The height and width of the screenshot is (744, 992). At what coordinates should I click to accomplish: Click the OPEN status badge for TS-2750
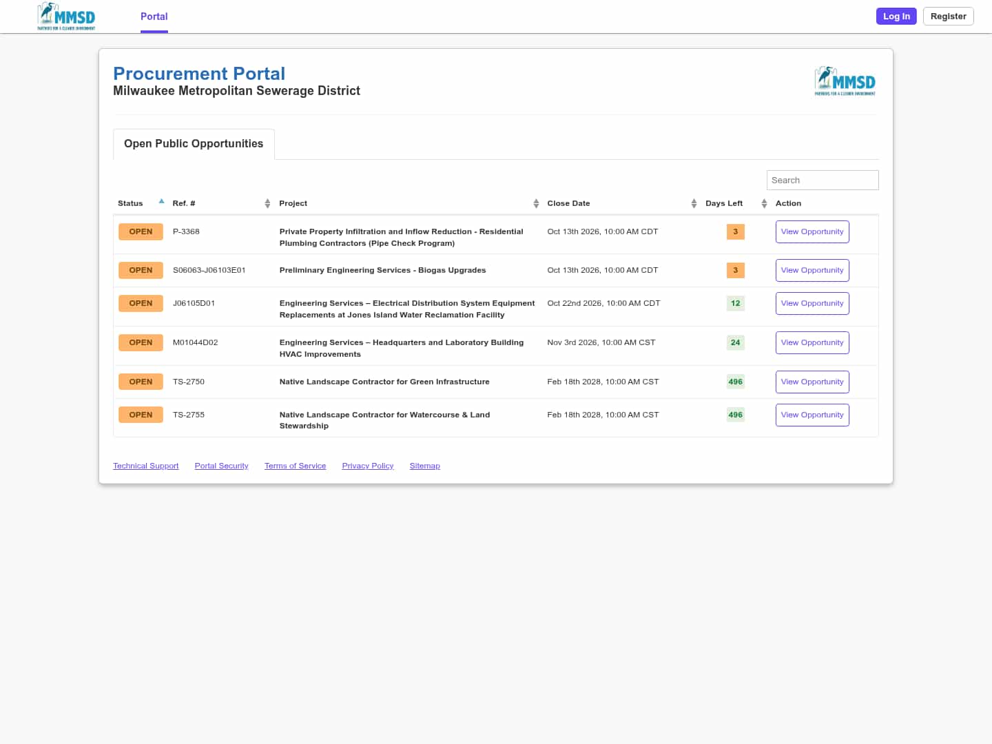tap(141, 382)
